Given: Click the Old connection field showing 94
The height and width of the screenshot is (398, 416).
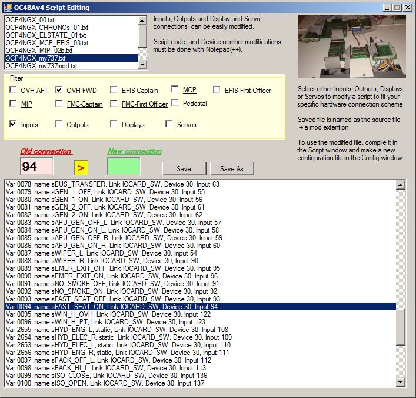Looking at the screenshot, I should (x=36, y=167).
